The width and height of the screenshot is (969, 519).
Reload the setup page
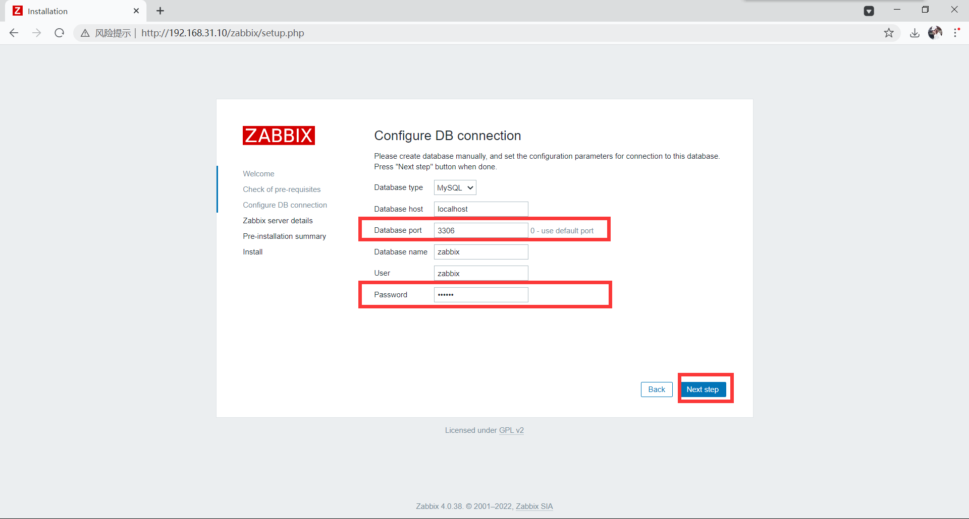[60, 33]
